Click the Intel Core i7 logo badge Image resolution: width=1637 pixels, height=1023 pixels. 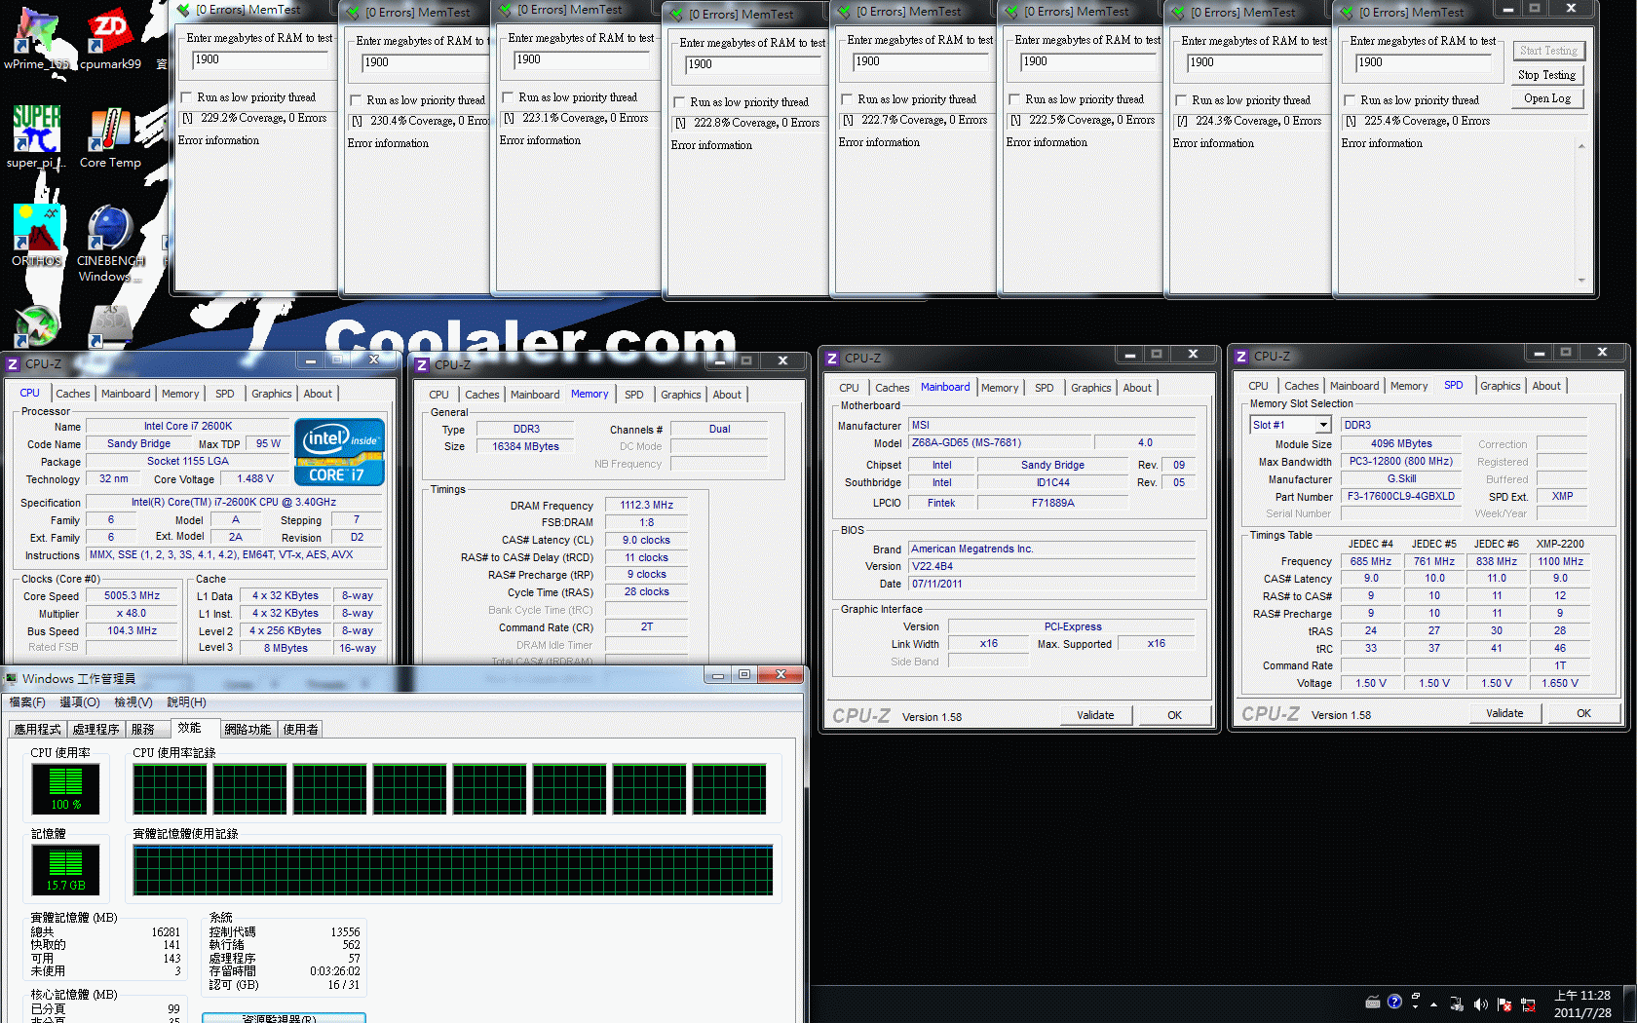(x=339, y=451)
